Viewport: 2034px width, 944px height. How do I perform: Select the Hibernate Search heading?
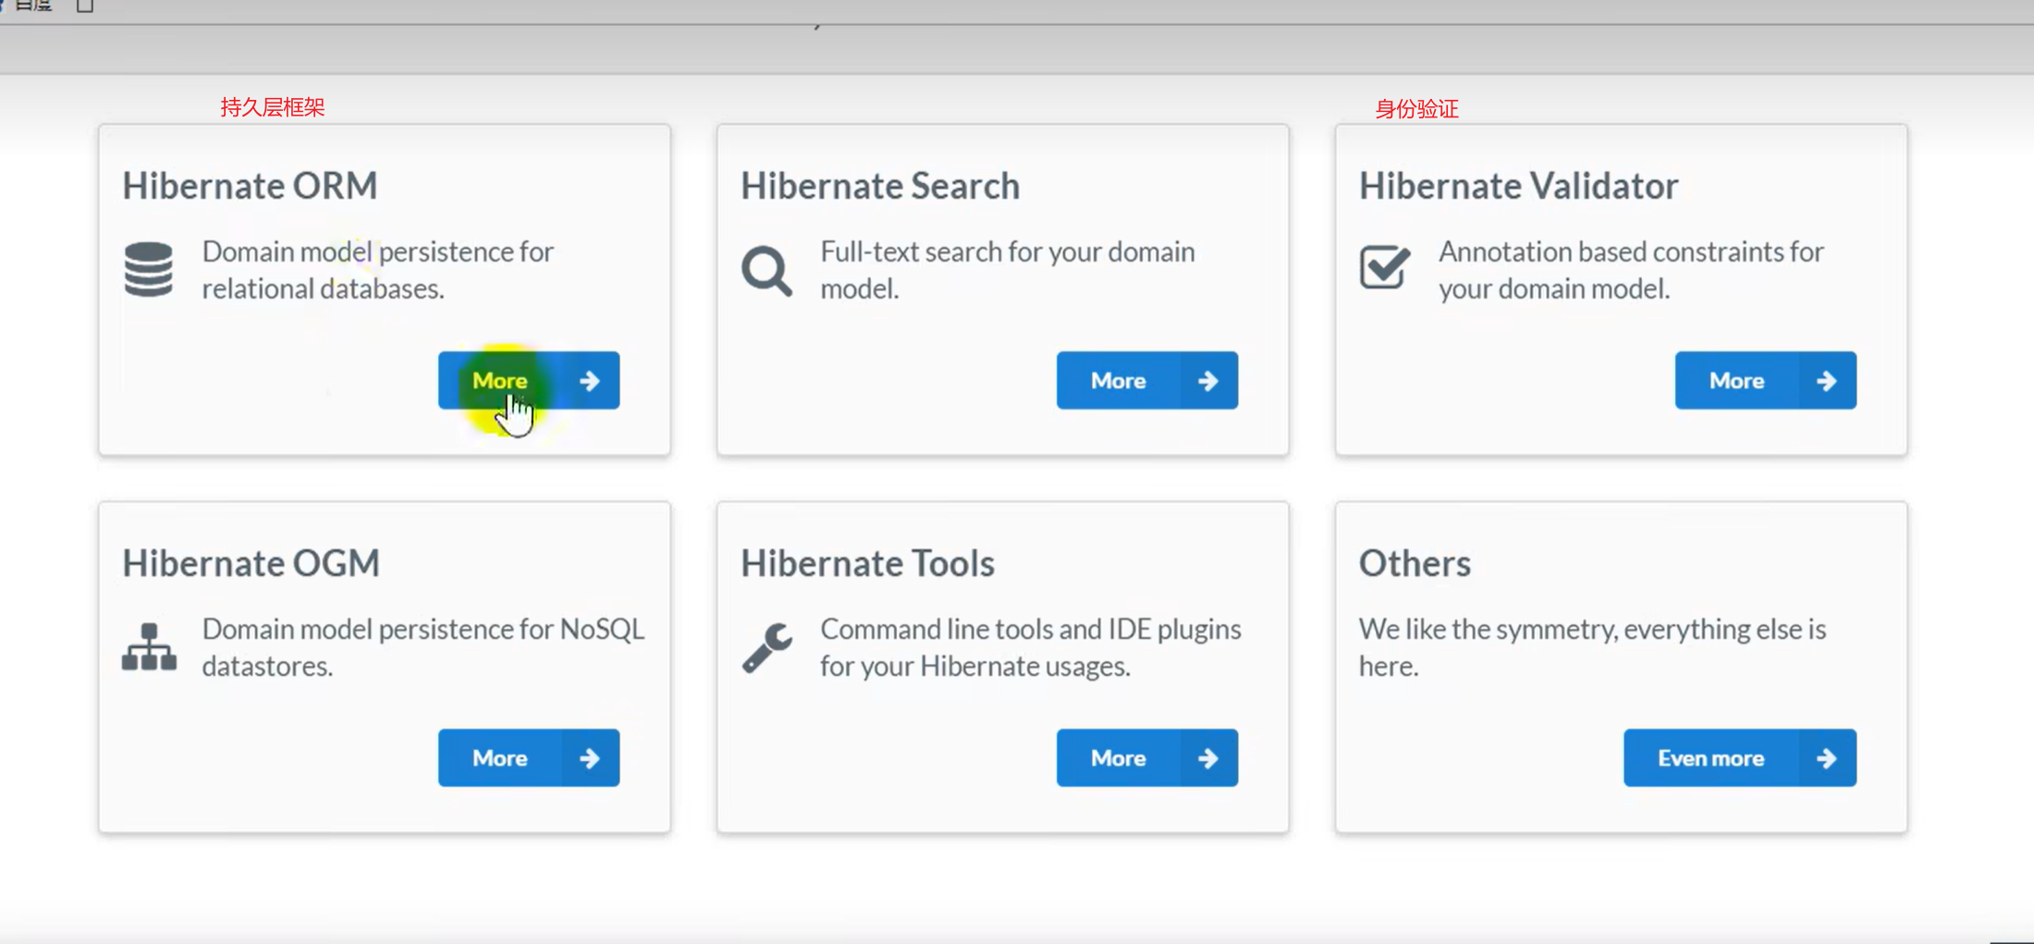879,185
